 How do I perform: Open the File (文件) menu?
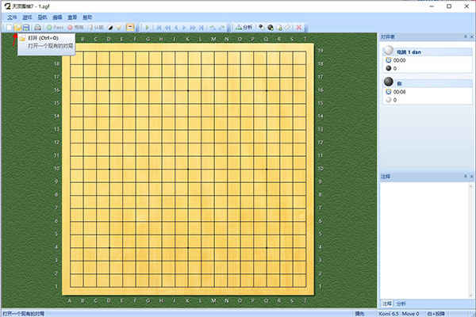pos(12,17)
